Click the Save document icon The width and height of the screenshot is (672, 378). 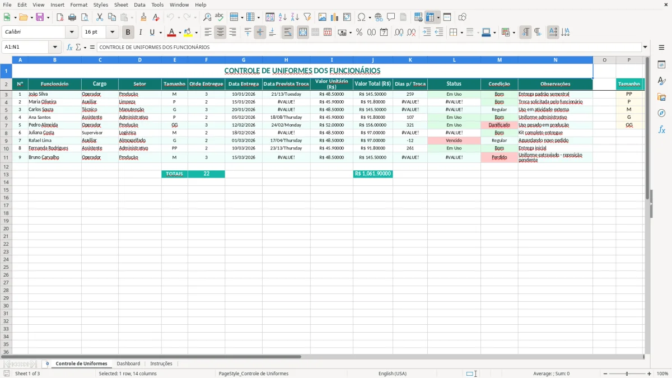click(x=40, y=17)
